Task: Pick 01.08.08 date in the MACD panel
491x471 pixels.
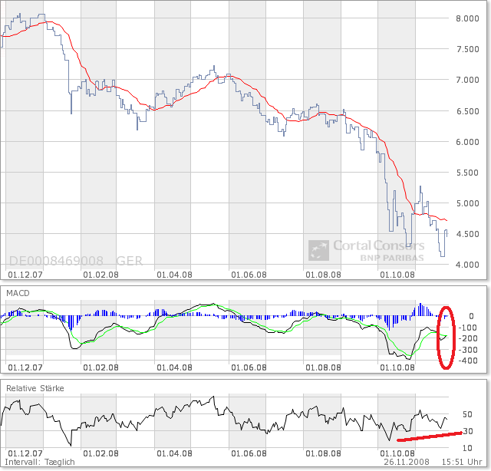Action: (x=323, y=367)
